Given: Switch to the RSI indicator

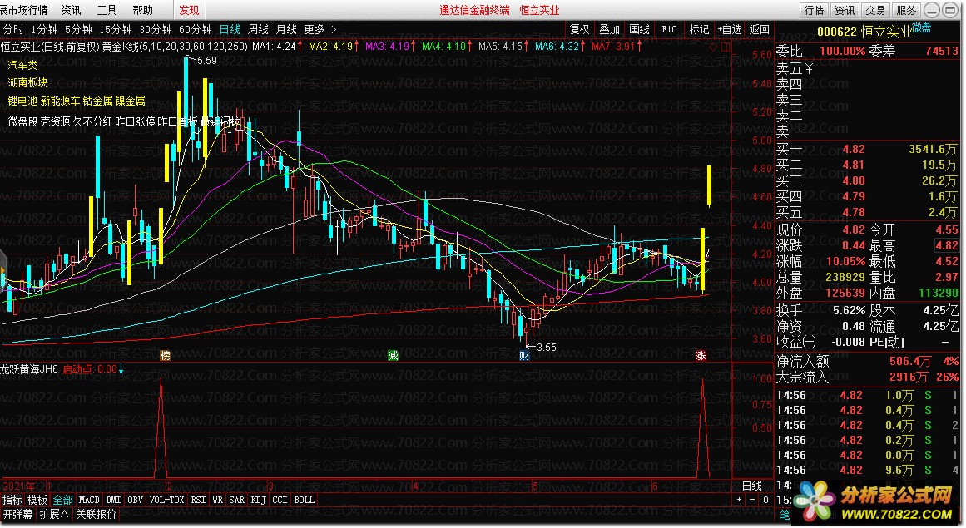Looking at the screenshot, I should coord(198,500).
